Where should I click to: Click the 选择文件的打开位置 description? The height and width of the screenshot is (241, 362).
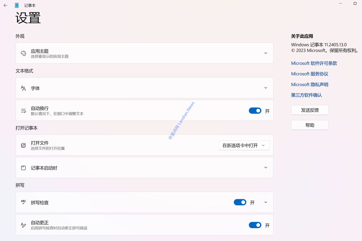pos(48,148)
